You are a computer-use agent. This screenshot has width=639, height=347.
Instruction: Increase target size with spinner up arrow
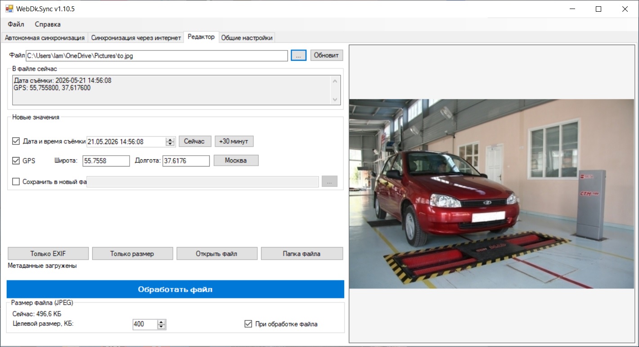162,322
